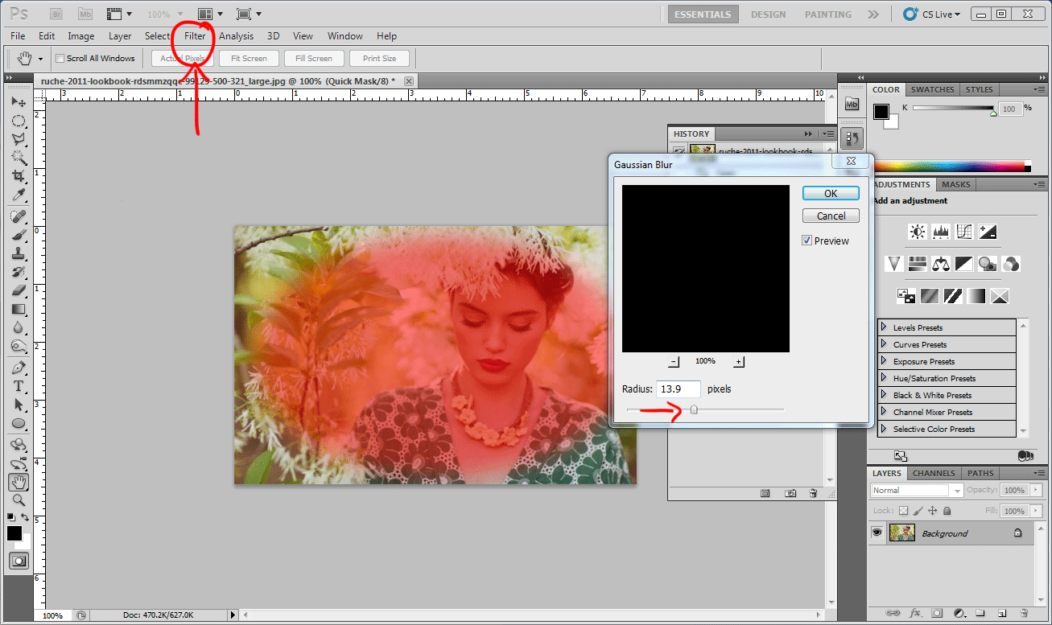
Task: Open the layer blend mode dropdown
Action: point(916,490)
